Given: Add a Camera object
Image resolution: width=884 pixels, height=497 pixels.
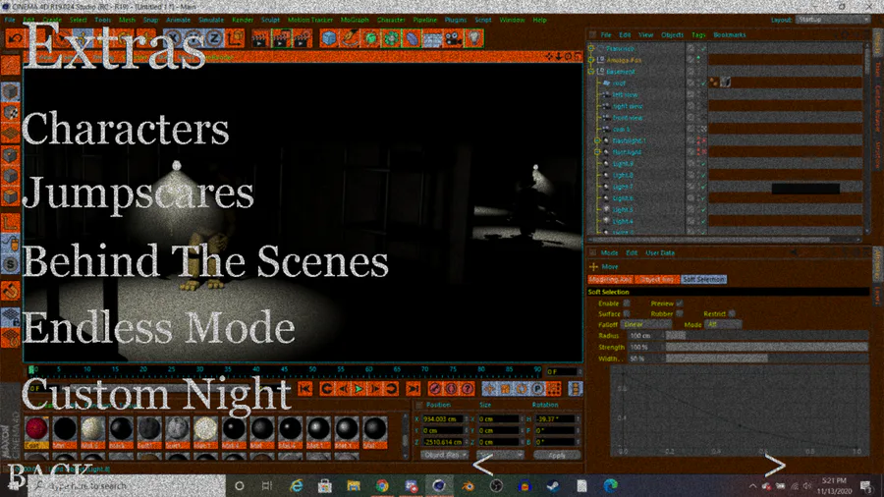Looking at the screenshot, I should pos(453,38).
